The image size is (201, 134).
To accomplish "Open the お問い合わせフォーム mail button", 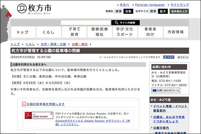I will click(166, 90).
